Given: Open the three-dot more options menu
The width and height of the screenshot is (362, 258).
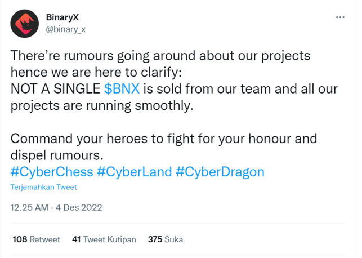Looking at the screenshot, I should (340, 17).
